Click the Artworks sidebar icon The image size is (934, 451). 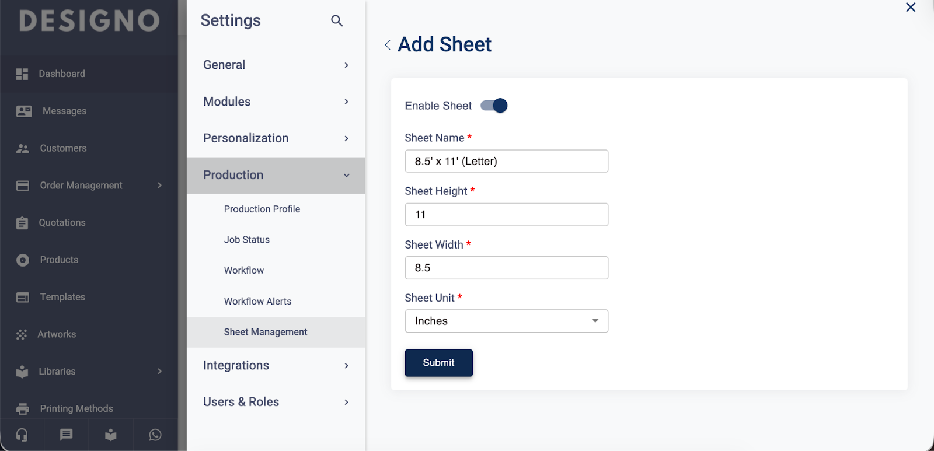pos(22,334)
